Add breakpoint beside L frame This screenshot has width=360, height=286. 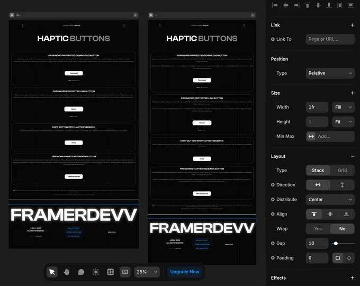(253, 15)
